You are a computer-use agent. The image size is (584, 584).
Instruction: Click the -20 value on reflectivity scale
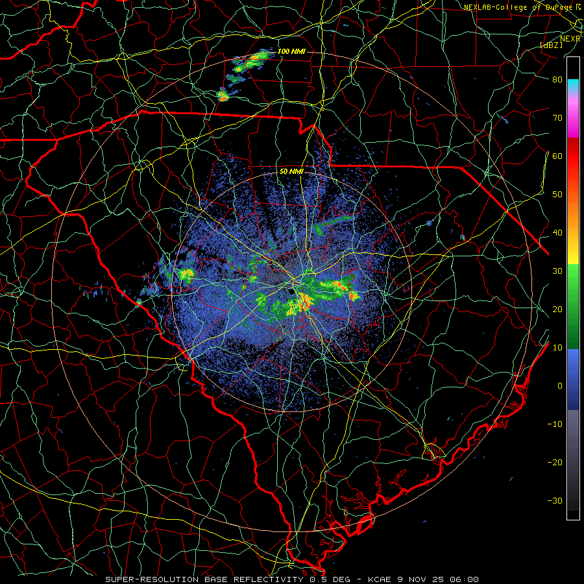[555, 462]
